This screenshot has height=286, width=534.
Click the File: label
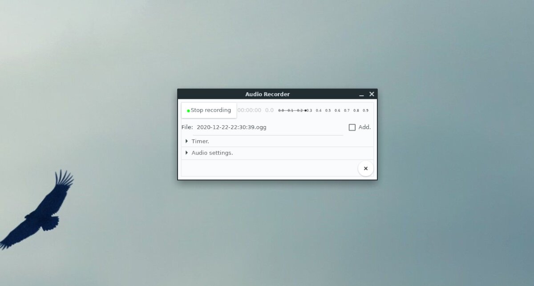(x=187, y=127)
